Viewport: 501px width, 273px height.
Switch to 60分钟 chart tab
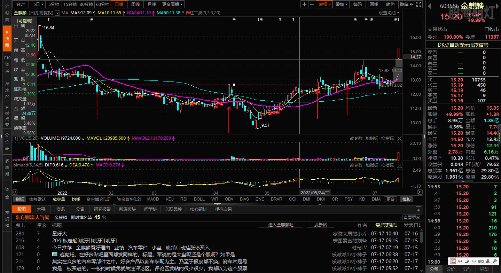(x=103, y=4)
